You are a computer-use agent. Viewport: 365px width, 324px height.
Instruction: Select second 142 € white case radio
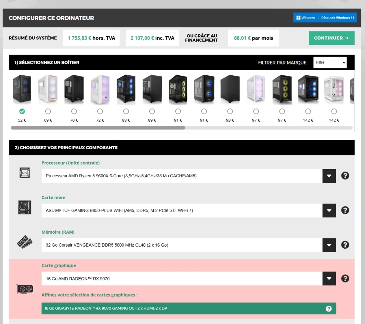[x=334, y=111]
